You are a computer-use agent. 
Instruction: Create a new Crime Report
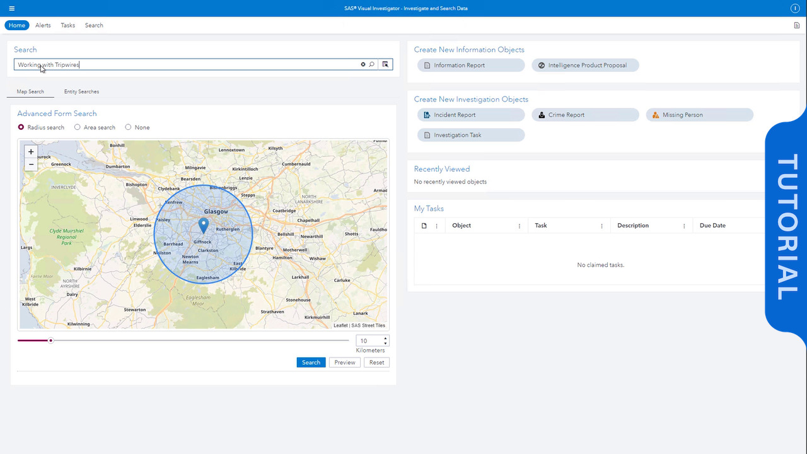(x=585, y=115)
